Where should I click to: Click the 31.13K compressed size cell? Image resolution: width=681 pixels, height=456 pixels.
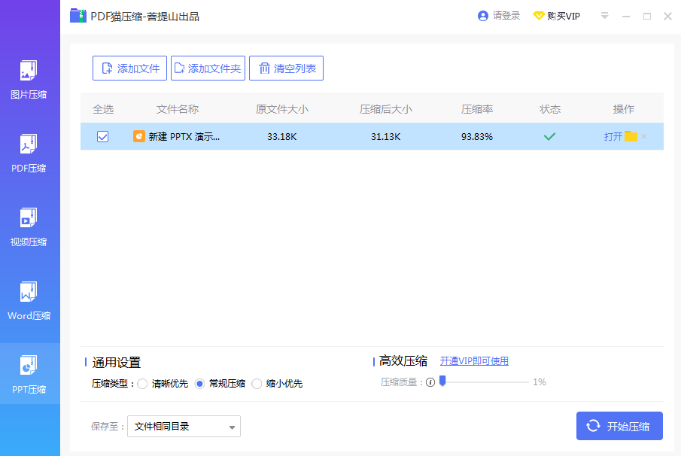pos(386,137)
